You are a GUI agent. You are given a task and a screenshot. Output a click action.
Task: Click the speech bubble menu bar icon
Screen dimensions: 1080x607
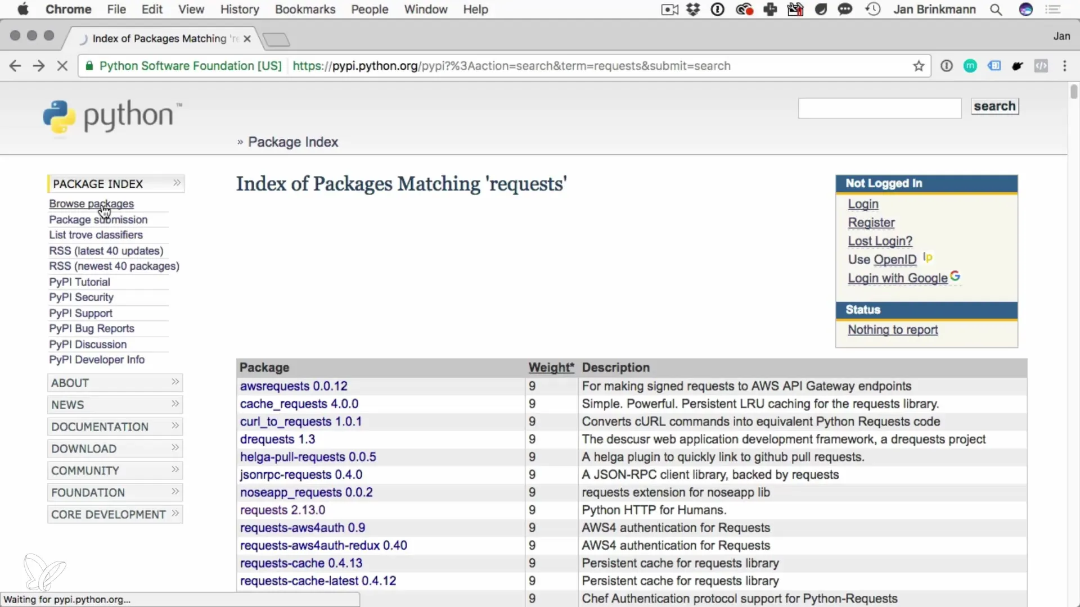point(845,10)
